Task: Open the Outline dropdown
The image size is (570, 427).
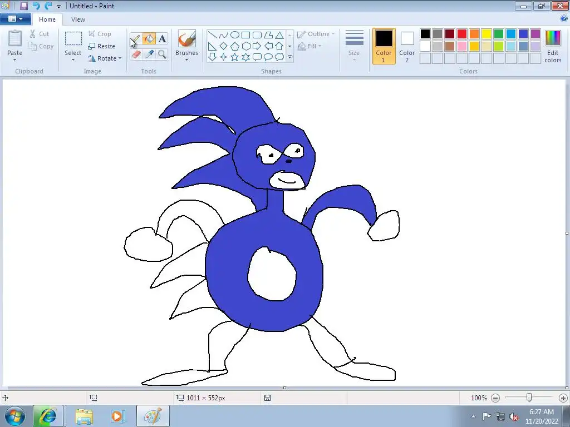Action: pyautogui.click(x=316, y=34)
